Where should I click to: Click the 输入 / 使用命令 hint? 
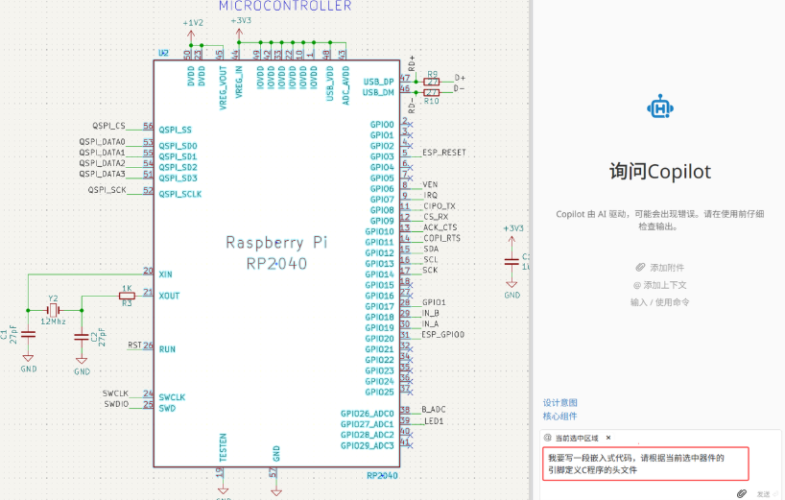[x=660, y=301]
